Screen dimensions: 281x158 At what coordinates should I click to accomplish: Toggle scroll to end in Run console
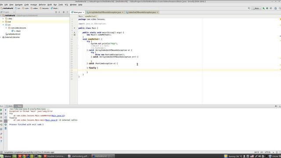click(x=6, y=121)
